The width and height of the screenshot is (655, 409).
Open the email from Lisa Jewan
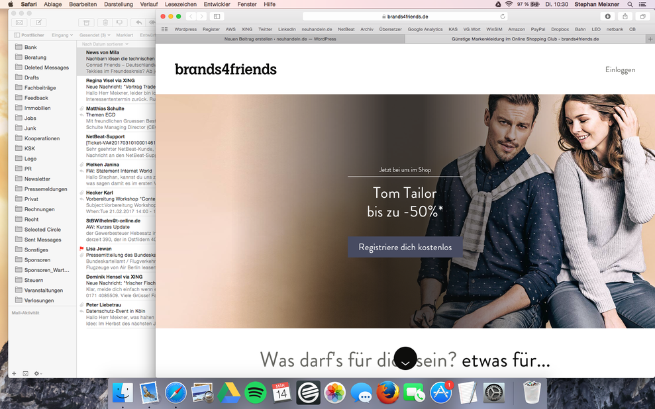(117, 258)
